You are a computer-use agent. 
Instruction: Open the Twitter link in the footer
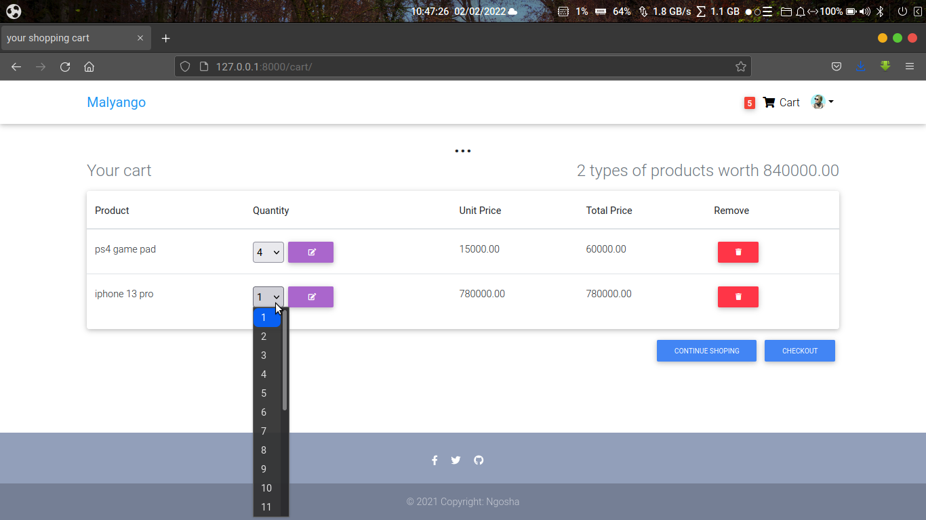coord(456,460)
